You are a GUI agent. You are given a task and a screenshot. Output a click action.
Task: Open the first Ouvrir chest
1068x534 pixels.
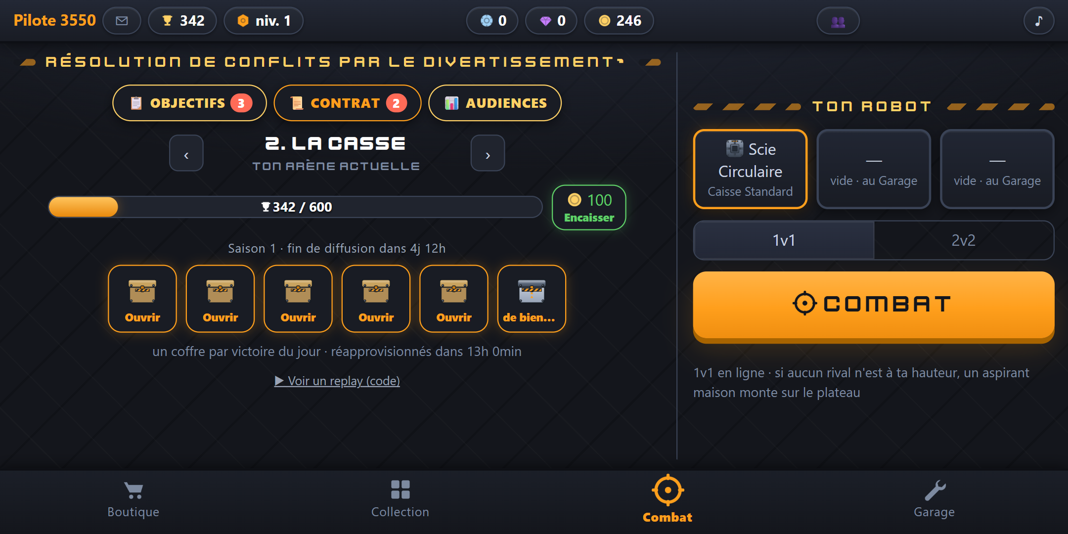click(142, 299)
